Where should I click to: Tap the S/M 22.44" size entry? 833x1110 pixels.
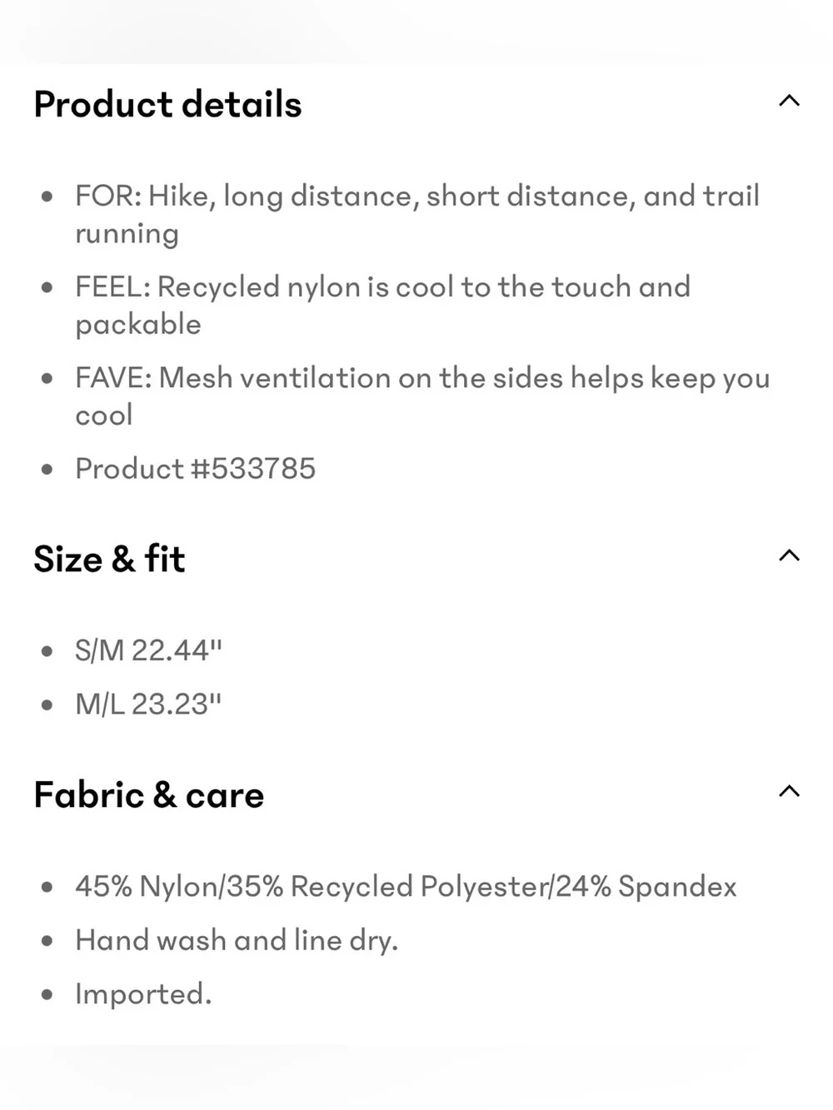click(x=149, y=650)
